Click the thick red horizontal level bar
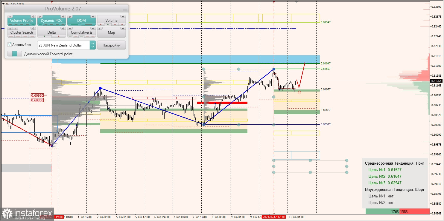The height and width of the screenshot is (221, 444). pyautogui.click(x=222, y=103)
